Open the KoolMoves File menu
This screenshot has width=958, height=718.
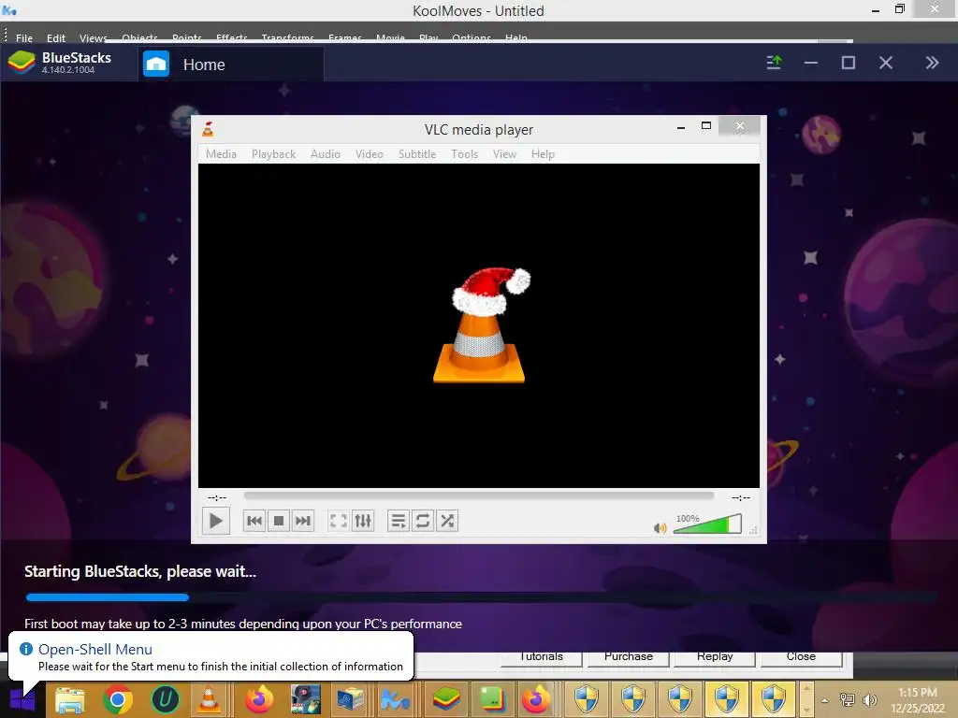[x=23, y=37]
